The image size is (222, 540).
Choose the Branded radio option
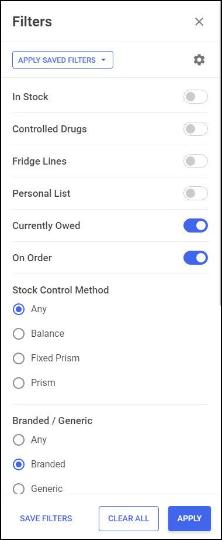[19, 464]
